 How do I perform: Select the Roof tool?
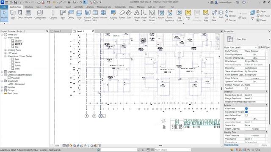pyautogui.click(x=63, y=14)
